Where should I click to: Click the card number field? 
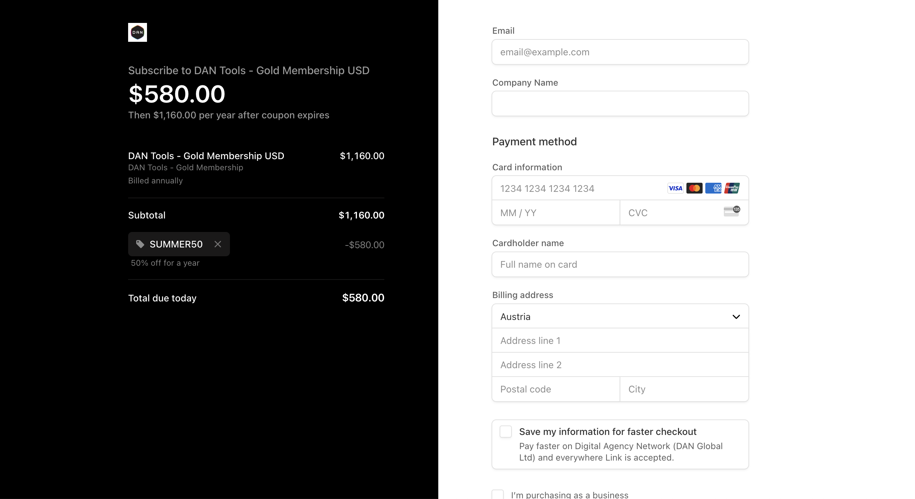pyautogui.click(x=620, y=188)
